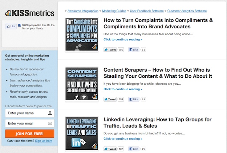Like the Complaints into Compliments article
The image size is (227, 153).
[134, 49]
